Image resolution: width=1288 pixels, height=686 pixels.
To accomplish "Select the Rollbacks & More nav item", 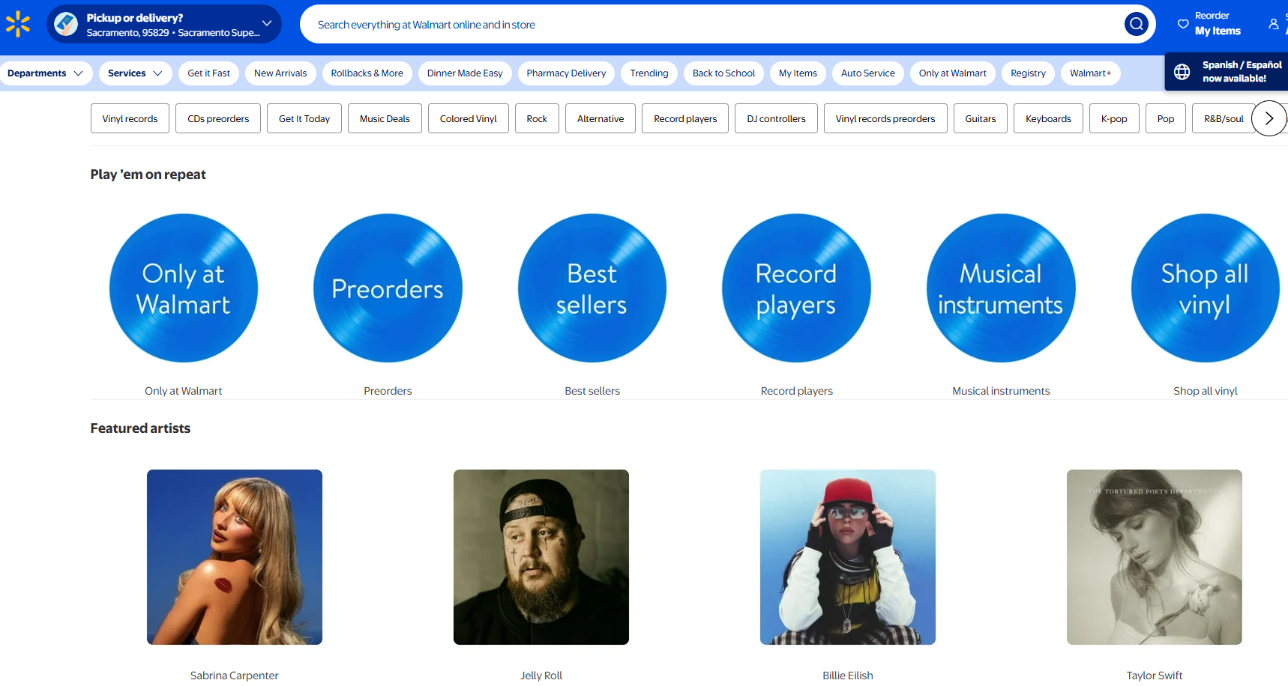I will (367, 73).
